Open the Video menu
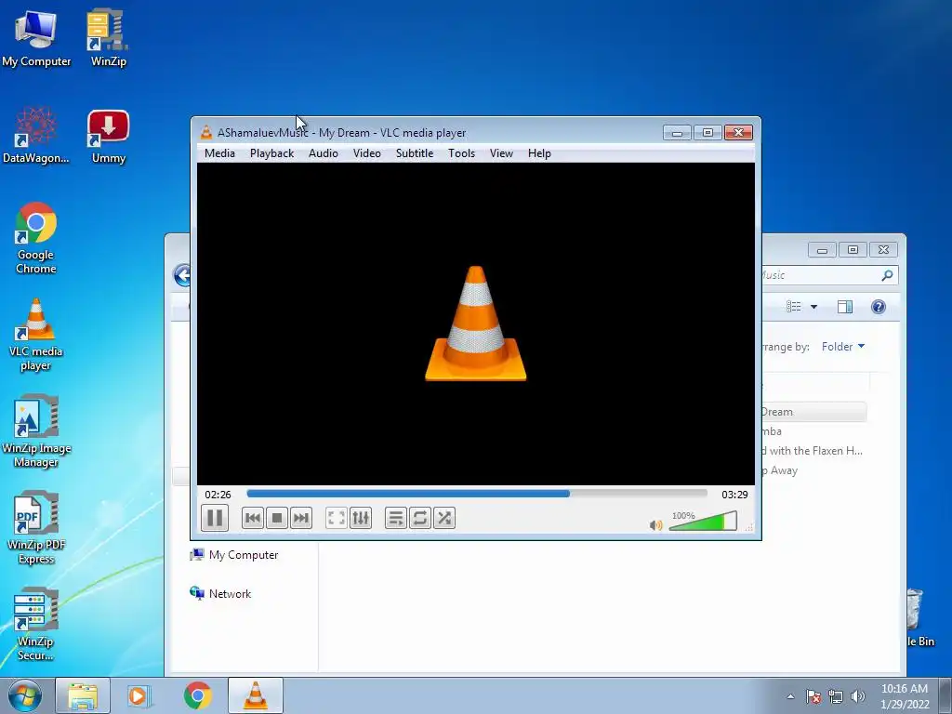 [366, 153]
